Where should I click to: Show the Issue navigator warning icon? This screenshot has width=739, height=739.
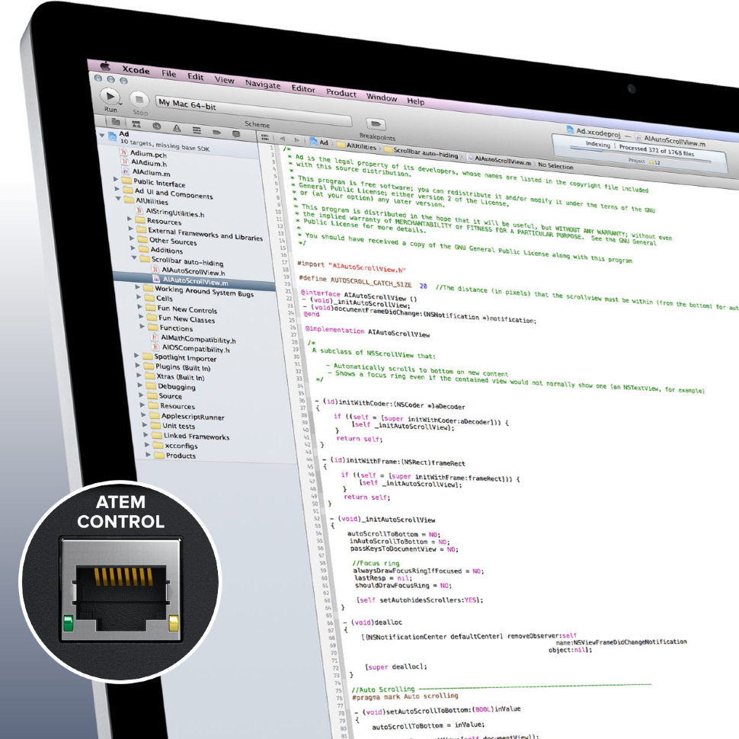(176, 128)
